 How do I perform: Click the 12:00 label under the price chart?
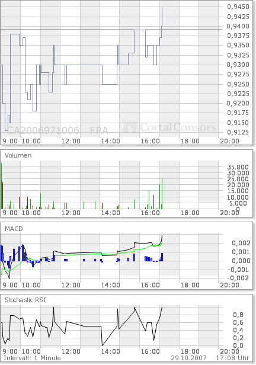(x=71, y=141)
